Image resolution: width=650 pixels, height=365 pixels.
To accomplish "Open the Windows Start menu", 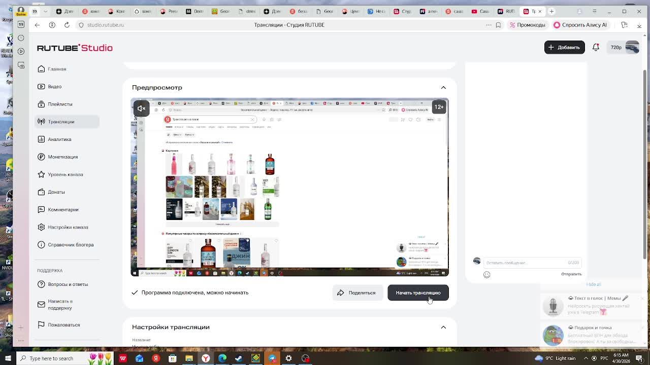I will (8, 358).
